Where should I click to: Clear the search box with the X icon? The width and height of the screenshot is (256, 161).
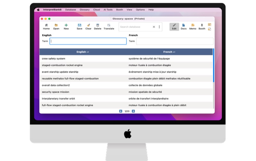click(x=154, y=27)
